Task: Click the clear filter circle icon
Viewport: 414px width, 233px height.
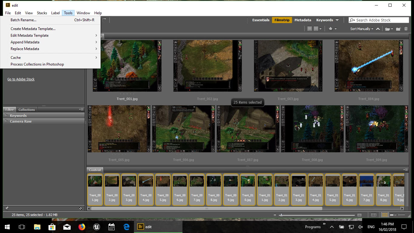Action: click(x=81, y=208)
